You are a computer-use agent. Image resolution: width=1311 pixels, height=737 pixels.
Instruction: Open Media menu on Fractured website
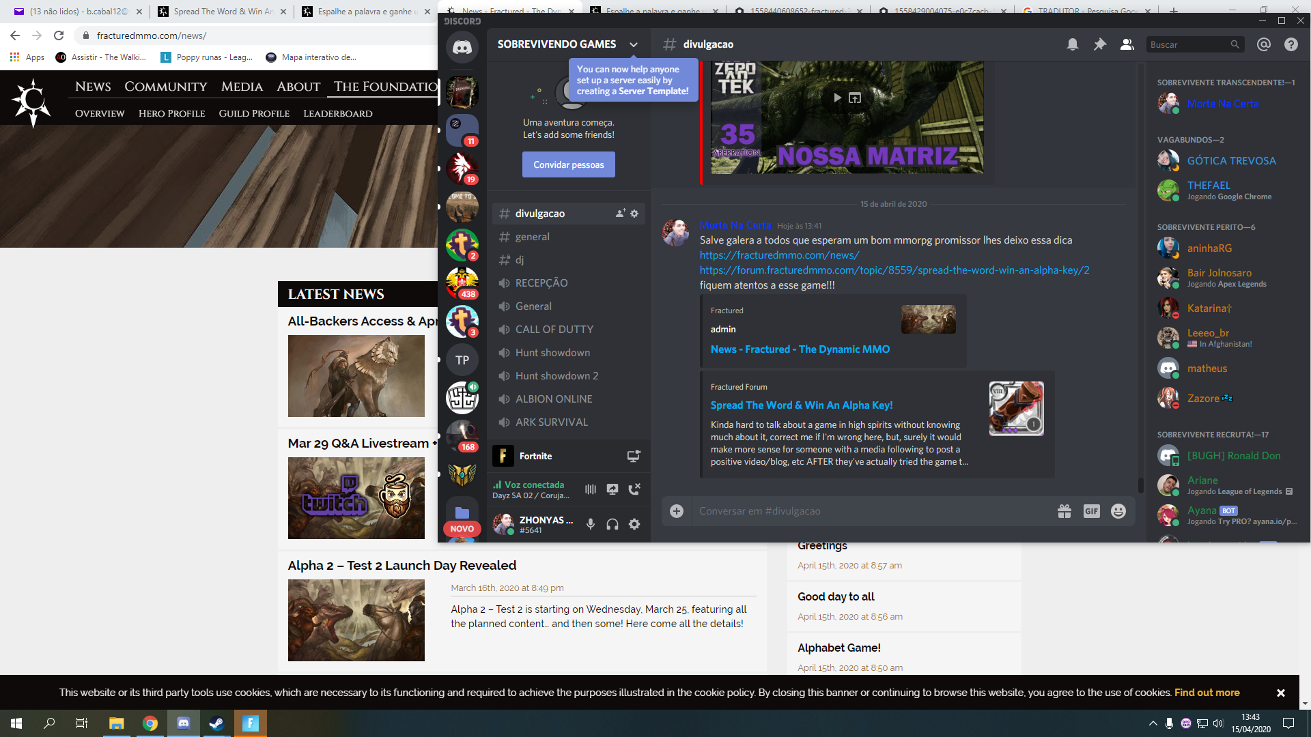(242, 87)
